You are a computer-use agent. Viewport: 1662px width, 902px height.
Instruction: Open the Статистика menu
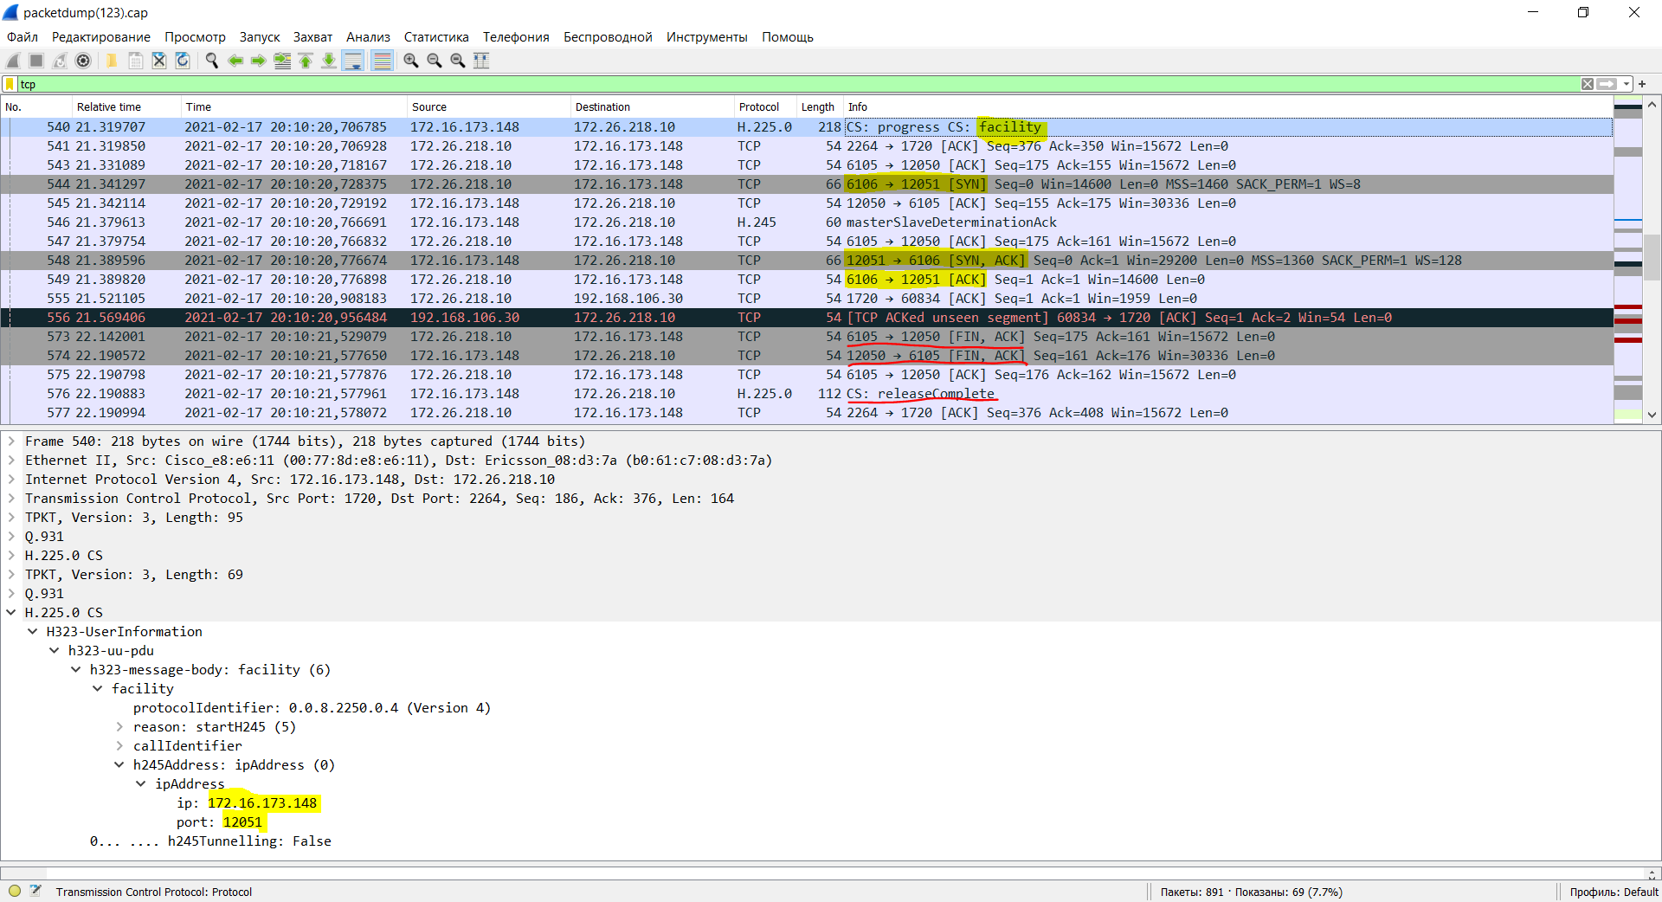tap(435, 37)
